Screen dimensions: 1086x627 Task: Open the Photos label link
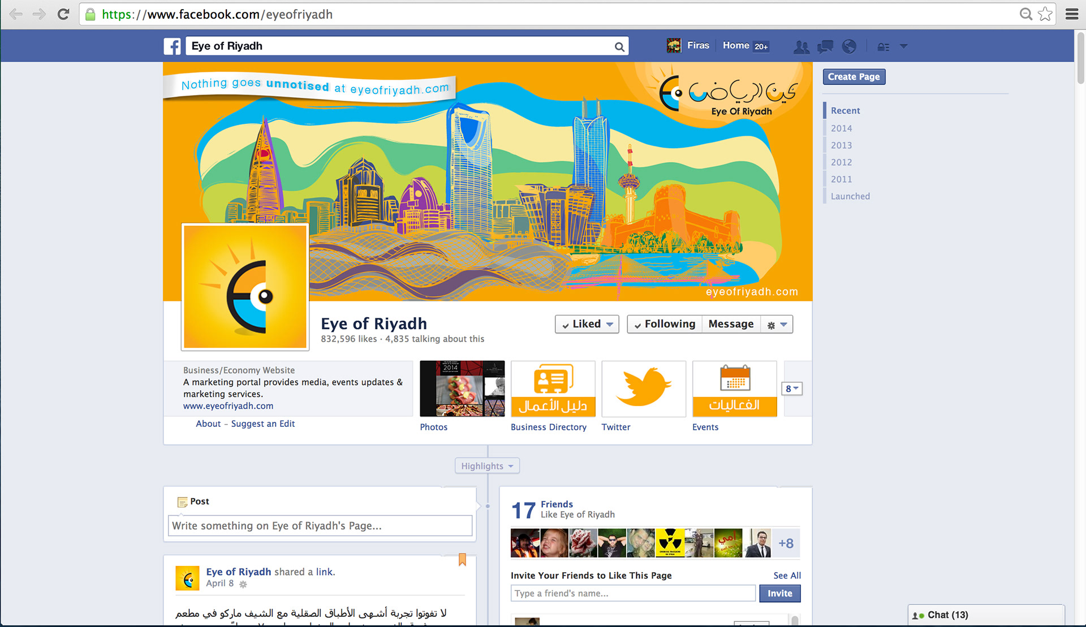pyautogui.click(x=433, y=427)
